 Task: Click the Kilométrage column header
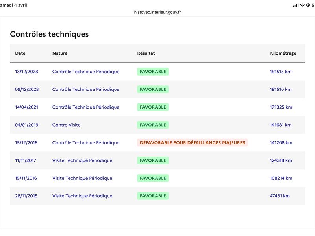coord(283,53)
